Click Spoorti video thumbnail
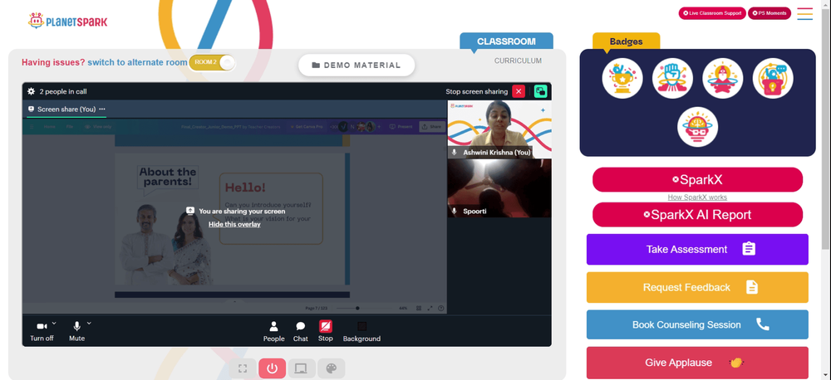This screenshot has width=831, height=380. tap(499, 188)
